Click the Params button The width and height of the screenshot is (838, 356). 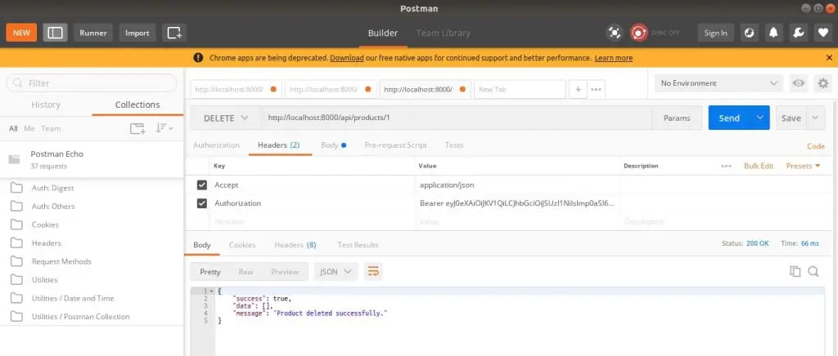[x=677, y=118]
